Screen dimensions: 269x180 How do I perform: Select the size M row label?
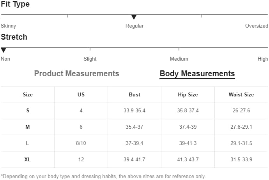point(28,127)
